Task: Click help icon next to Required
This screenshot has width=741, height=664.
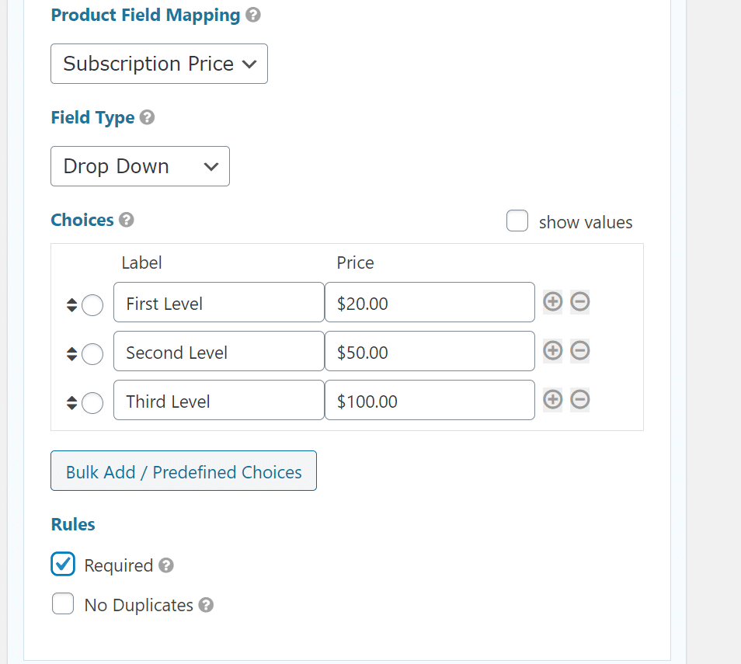Action: coord(165,565)
